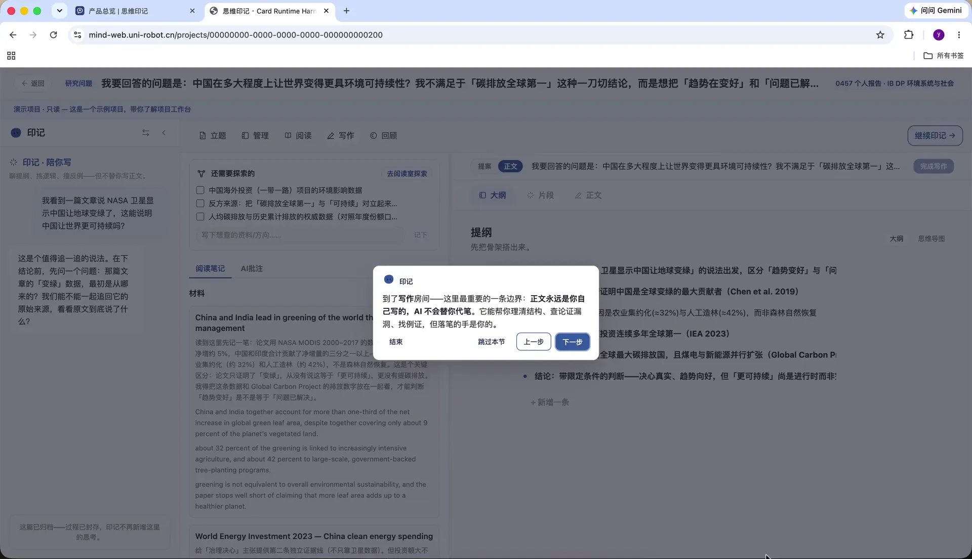Switch outline view to 大纲 on right

(896, 238)
